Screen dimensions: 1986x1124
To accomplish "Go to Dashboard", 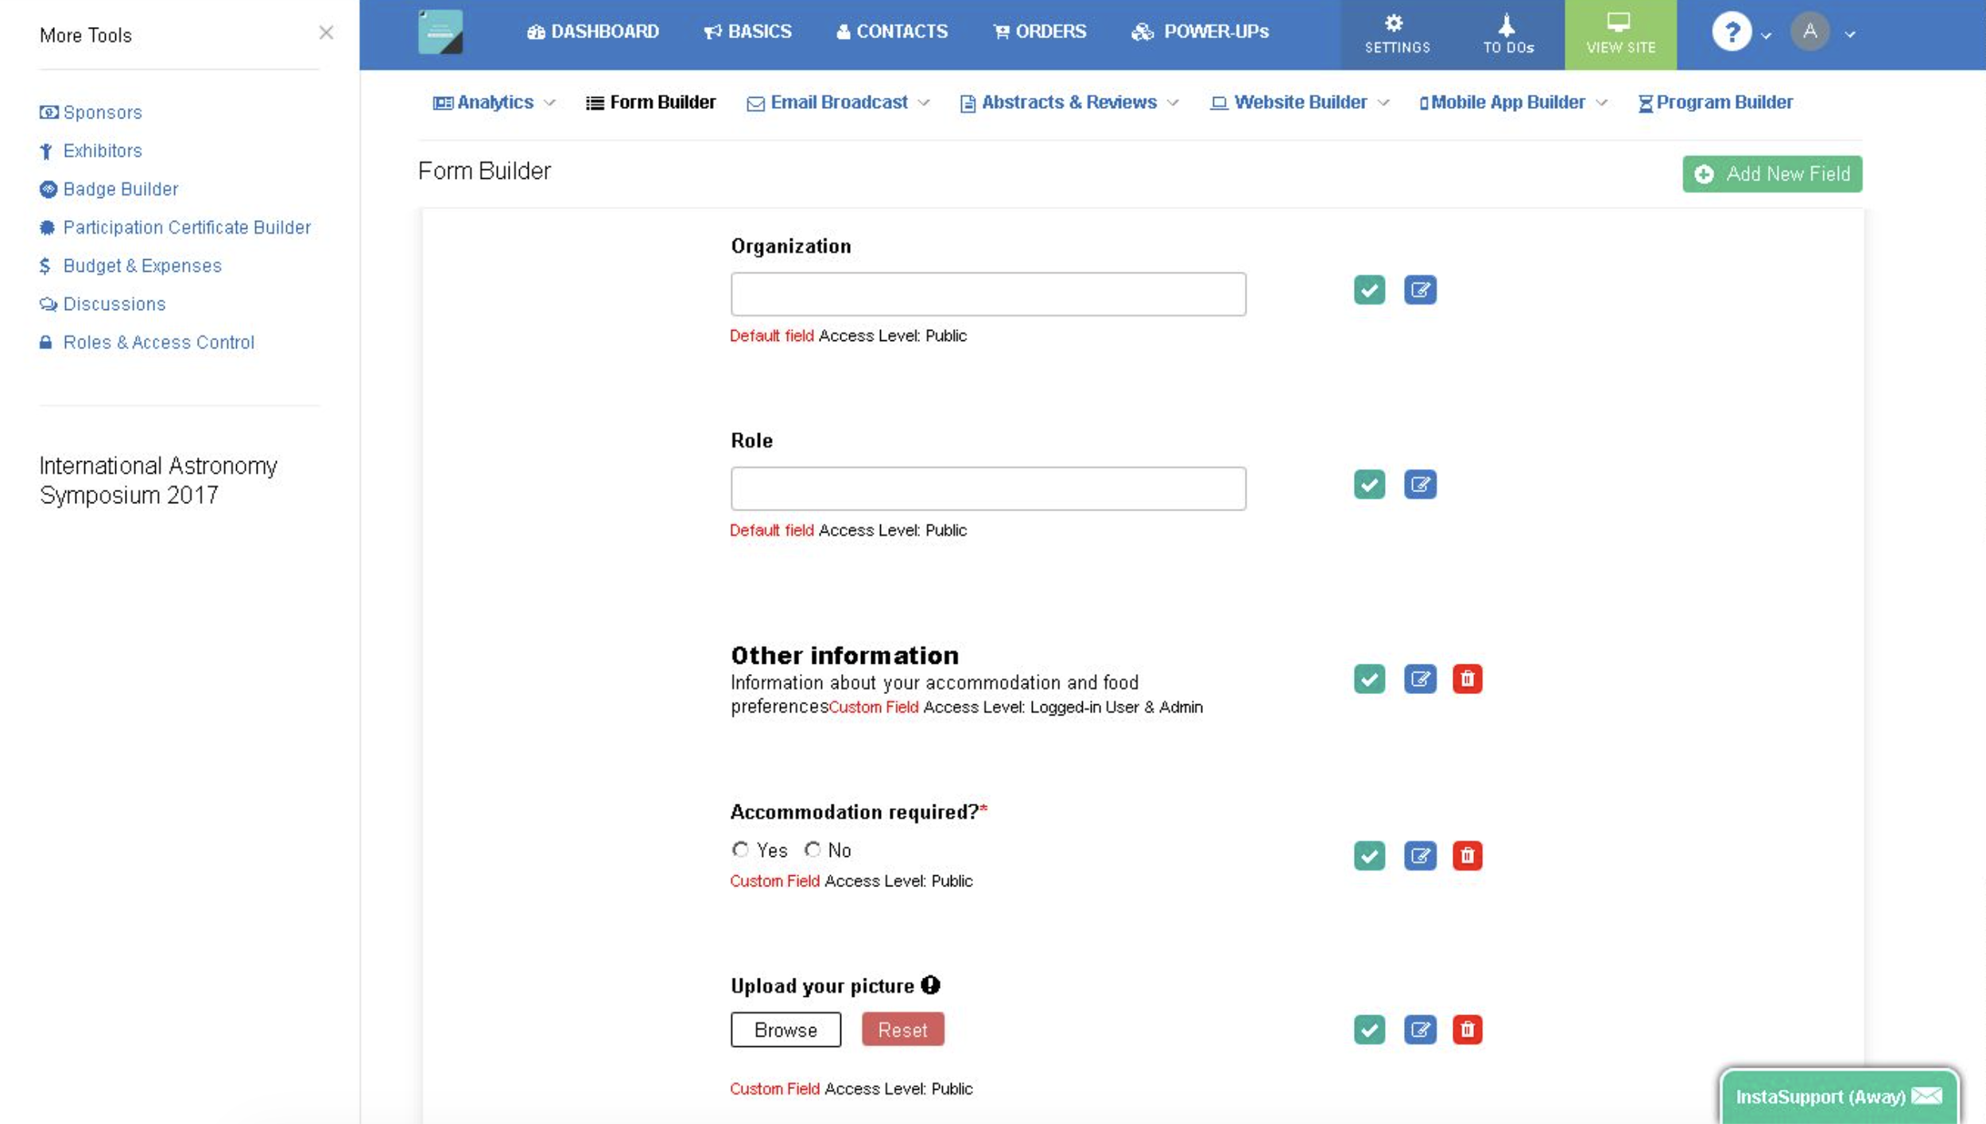I will click(x=593, y=32).
